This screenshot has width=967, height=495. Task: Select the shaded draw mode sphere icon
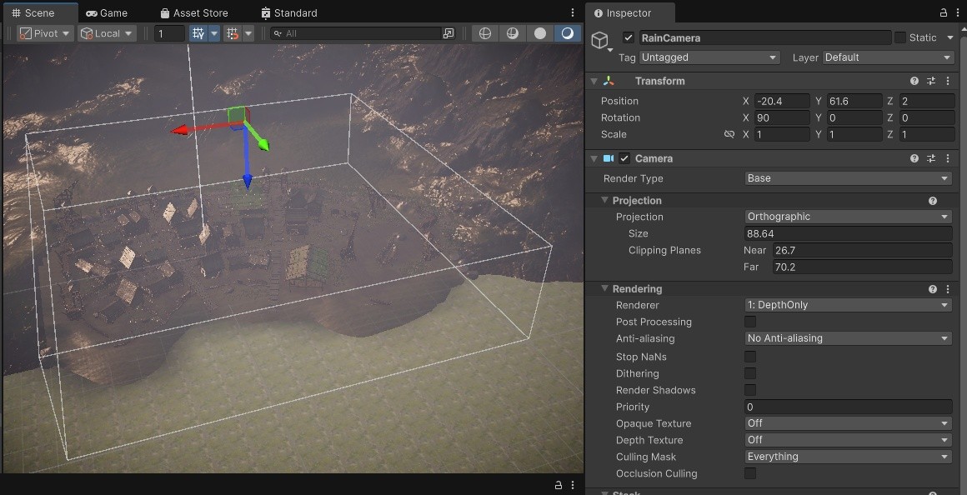540,33
